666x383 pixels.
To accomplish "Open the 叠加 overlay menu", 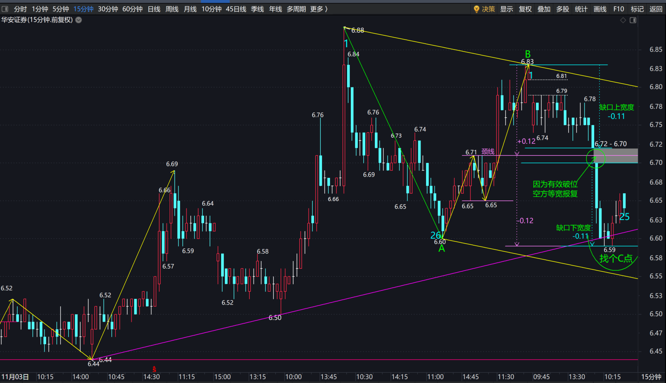I will point(544,9).
